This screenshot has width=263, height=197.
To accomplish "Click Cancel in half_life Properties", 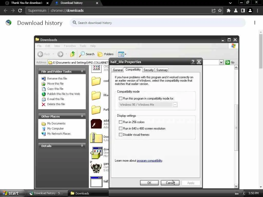I will click(x=170, y=183).
